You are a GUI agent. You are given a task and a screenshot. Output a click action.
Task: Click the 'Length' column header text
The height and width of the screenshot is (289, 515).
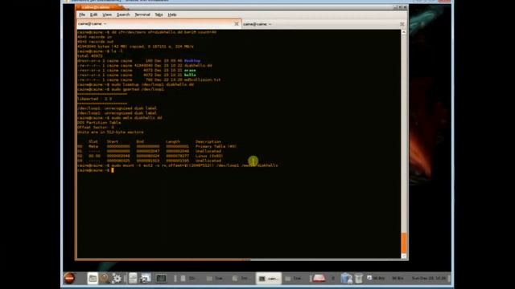pyautogui.click(x=173, y=141)
